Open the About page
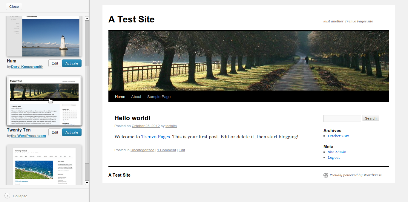The height and width of the screenshot is (202, 408). 136,97
